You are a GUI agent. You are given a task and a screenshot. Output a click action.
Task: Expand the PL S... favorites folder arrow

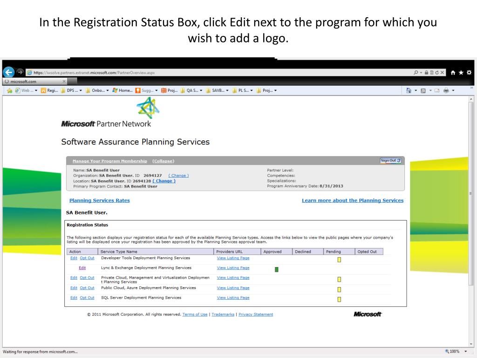point(252,90)
